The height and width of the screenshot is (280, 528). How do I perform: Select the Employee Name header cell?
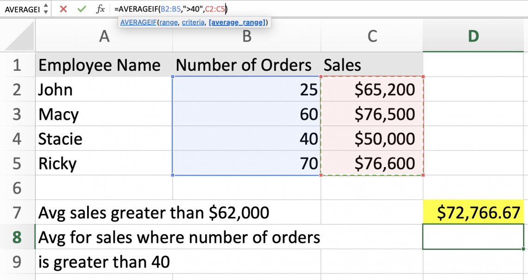point(104,65)
